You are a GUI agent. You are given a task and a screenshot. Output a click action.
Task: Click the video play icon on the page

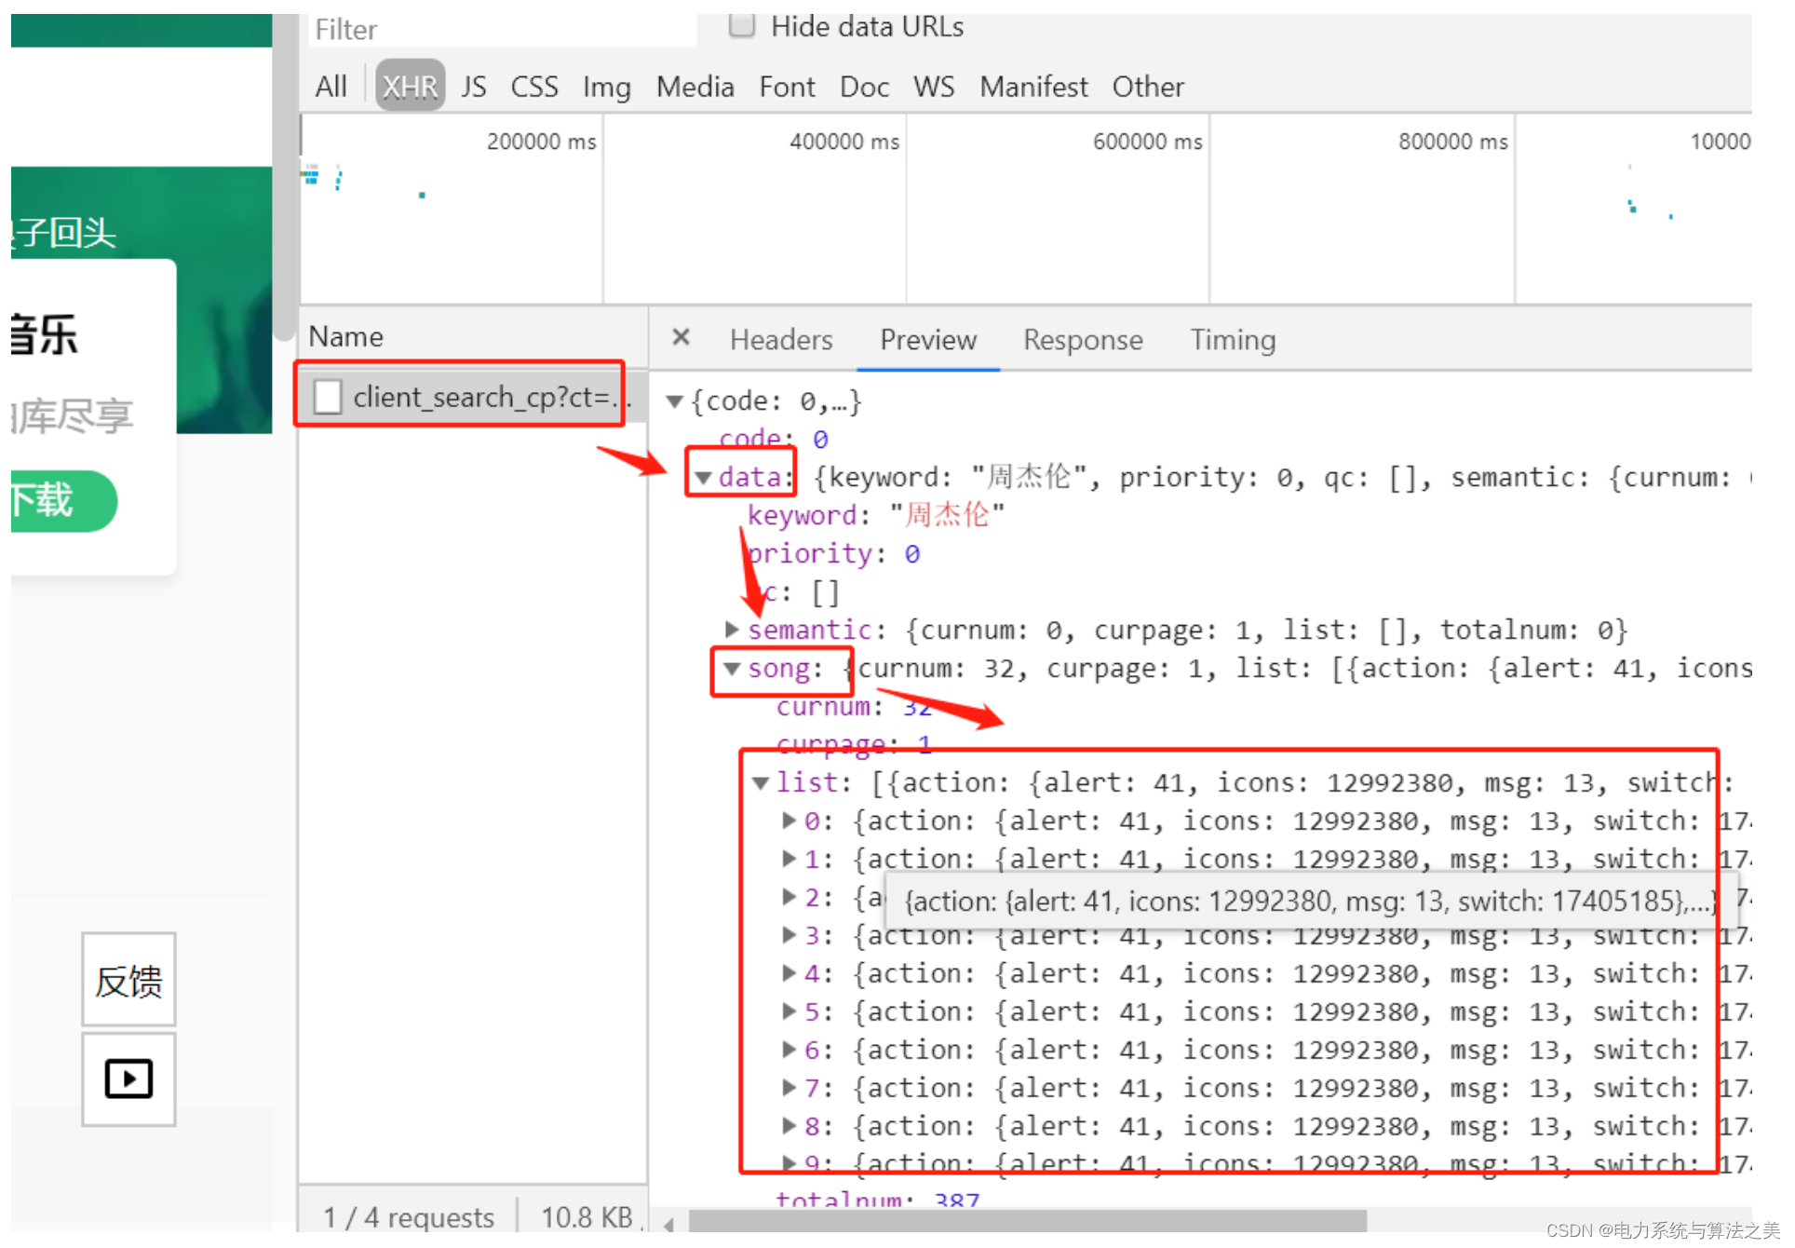128,1078
